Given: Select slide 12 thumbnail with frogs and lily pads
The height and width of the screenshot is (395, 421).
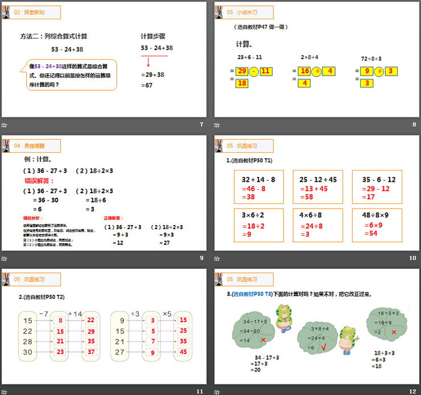Looking at the screenshot, I should (316, 326).
